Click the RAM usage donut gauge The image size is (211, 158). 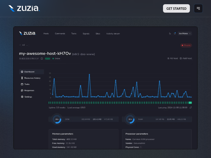click(x=130, y=119)
